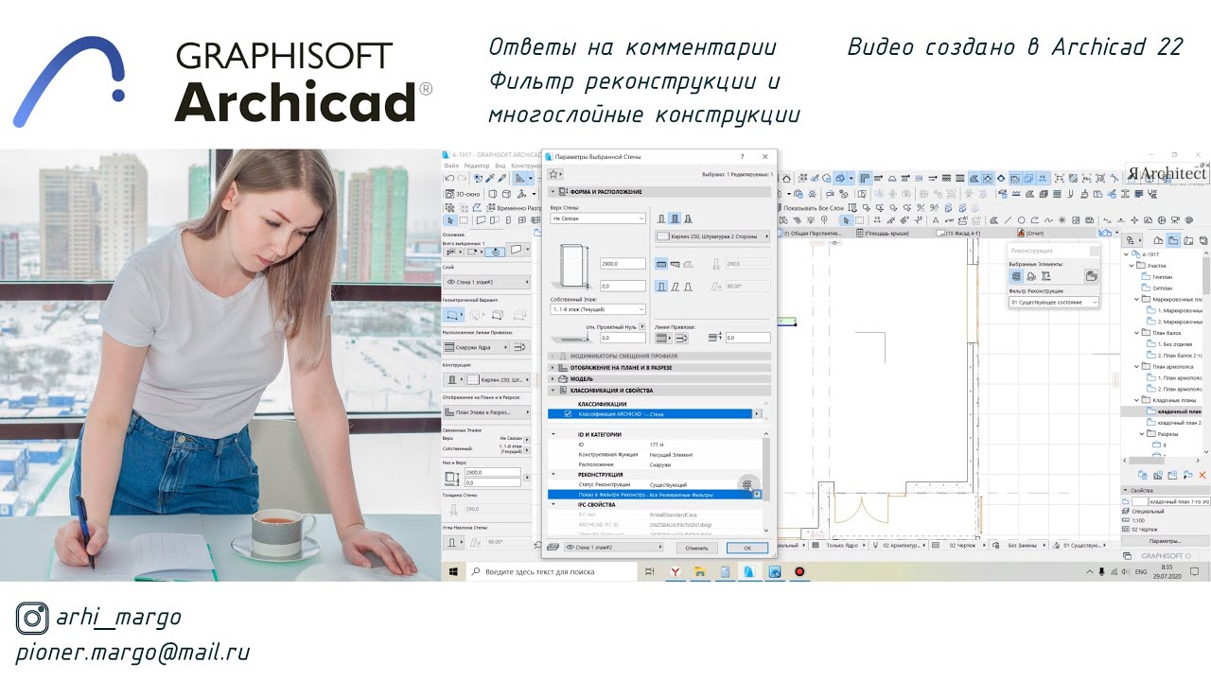1211x681 pixels.
Task: Open favorites star in wall settings dialog
Action: [553, 174]
